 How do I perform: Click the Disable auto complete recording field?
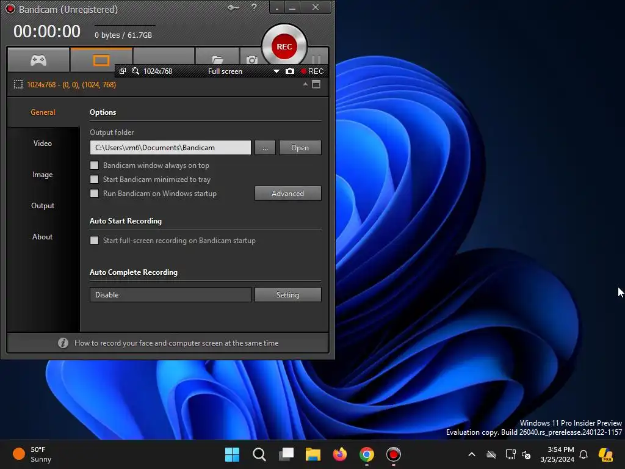[170, 295]
